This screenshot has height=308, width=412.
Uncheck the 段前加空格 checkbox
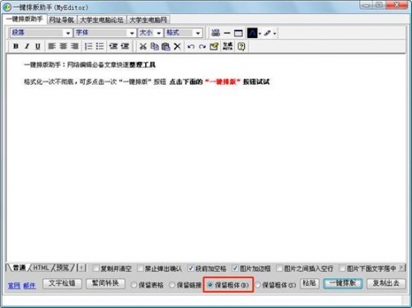(x=190, y=268)
